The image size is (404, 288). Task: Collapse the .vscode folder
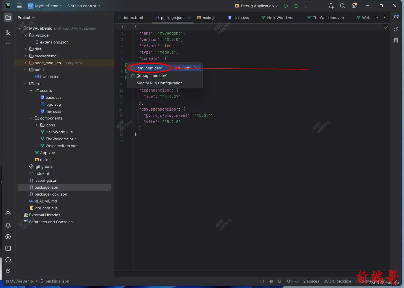tap(25, 35)
